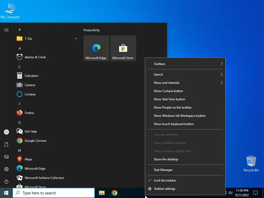Toggle Show Cortana button
The width and height of the screenshot is (264, 198).
click(185, 91)
